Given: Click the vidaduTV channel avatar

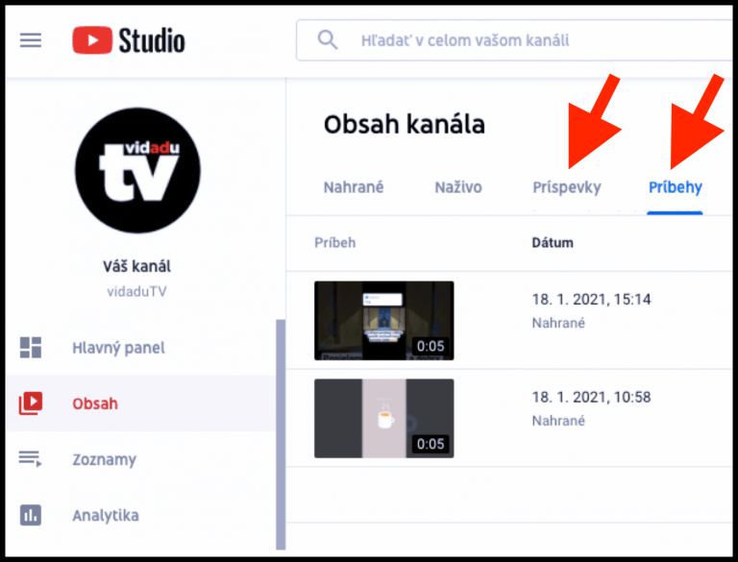Looking at the screenshot, I should (137, 171).
